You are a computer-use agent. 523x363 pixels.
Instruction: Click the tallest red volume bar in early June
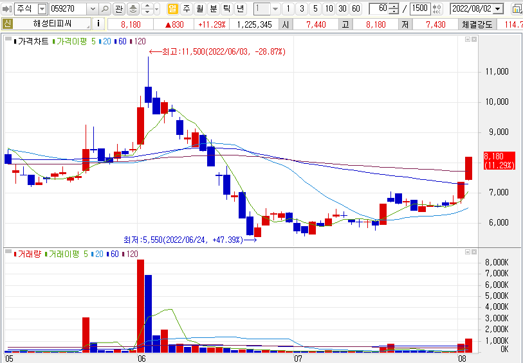[140, 306]
